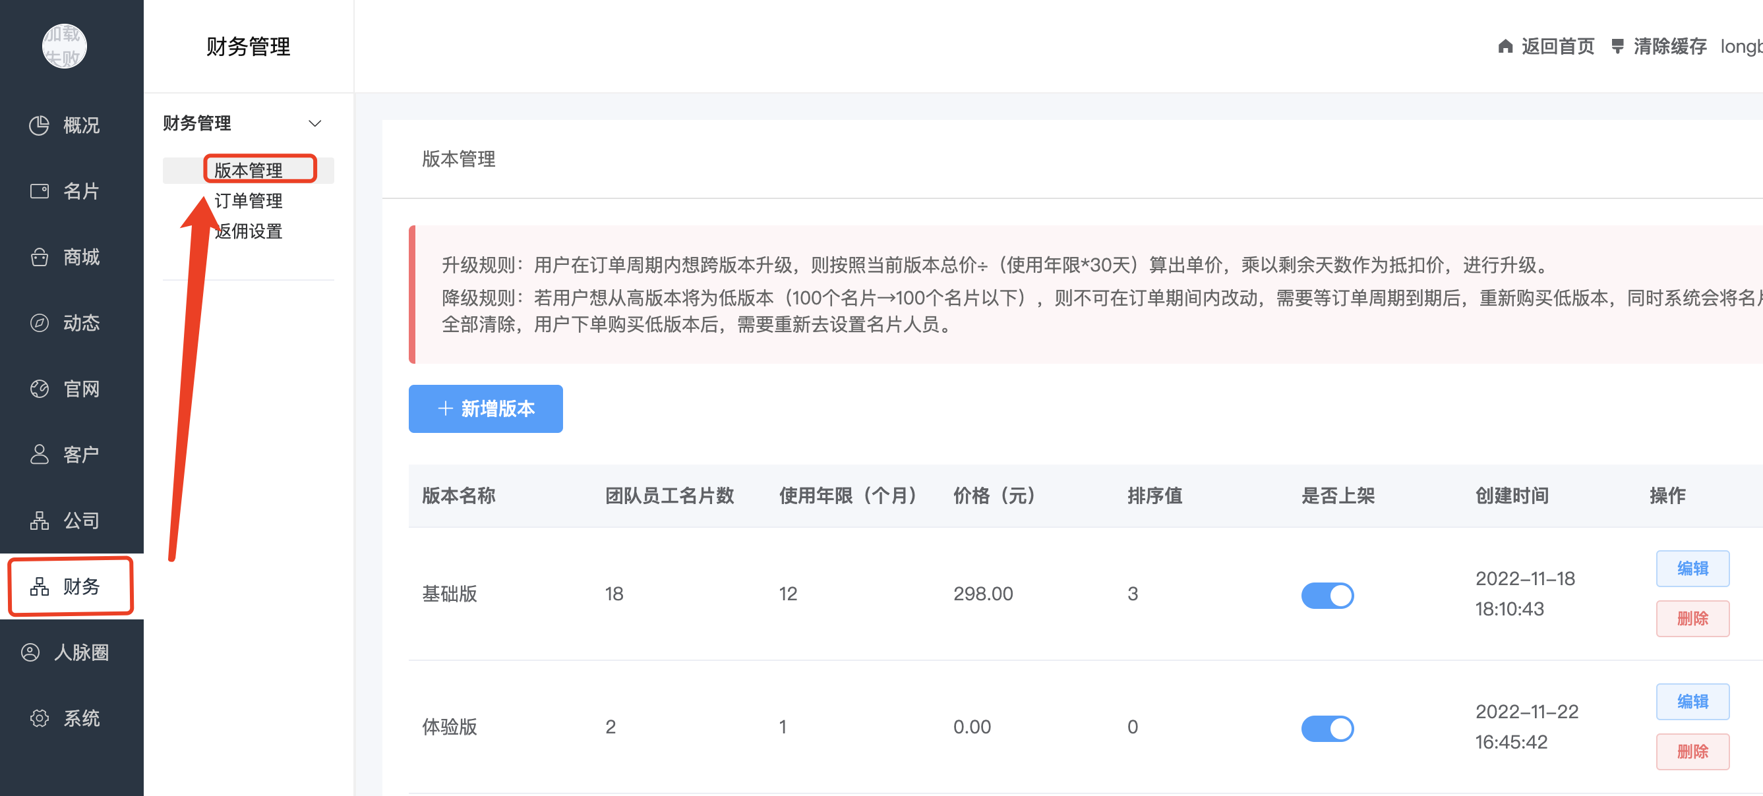This screenshot has height=796, width=1763.
Task: Click the 新增版本 button
Action: click(x=485, y=409)
